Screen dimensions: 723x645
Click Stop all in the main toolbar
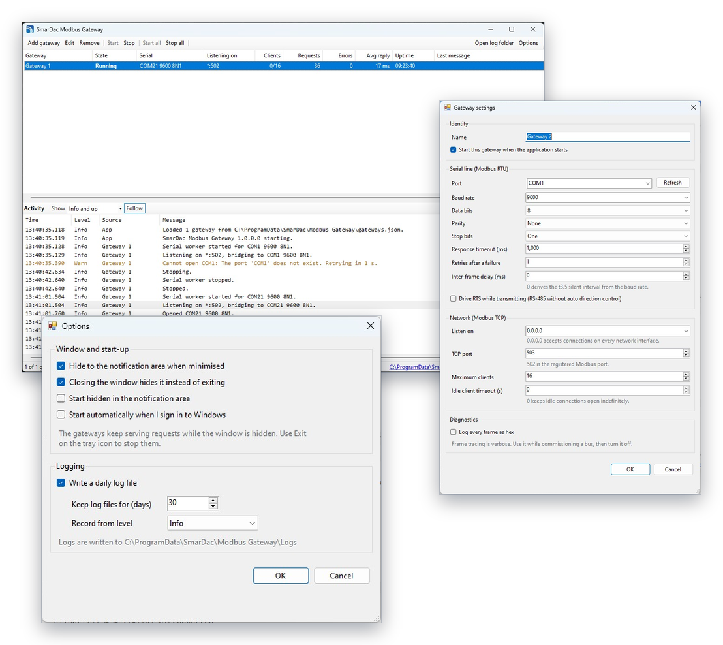click(x=175, y=43)
